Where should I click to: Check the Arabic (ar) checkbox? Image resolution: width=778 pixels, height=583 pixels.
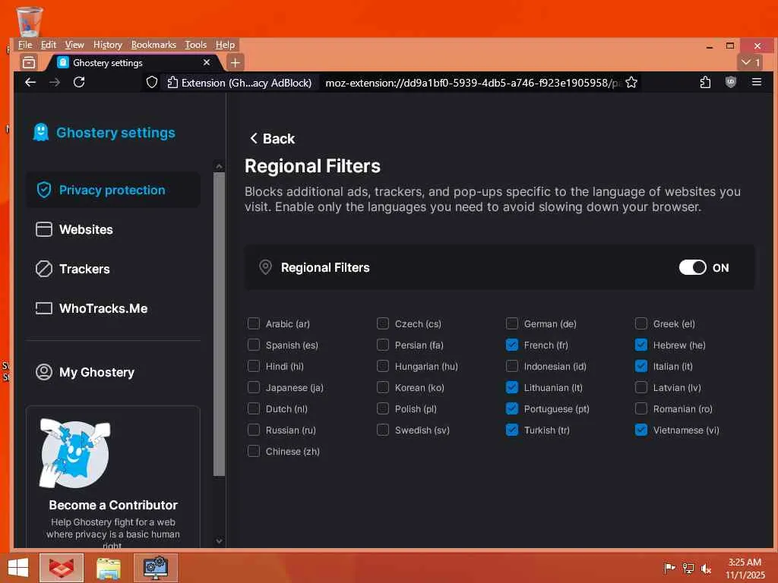(254, 323)
